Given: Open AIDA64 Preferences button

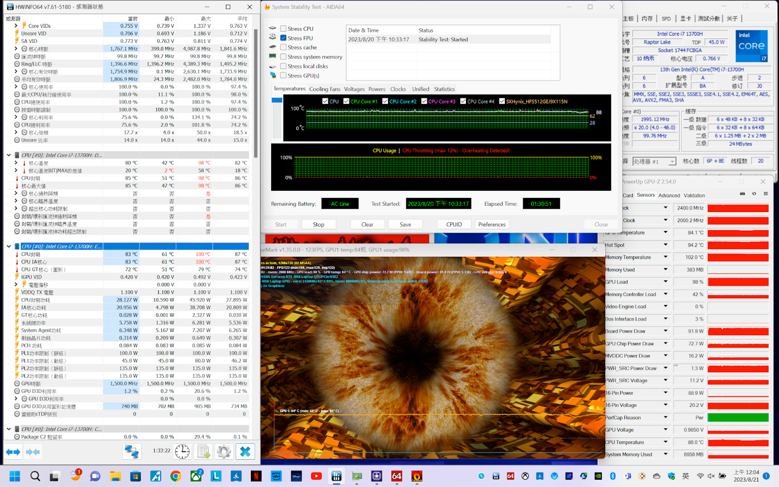Looking at the screenshot, I should pos(492,224).
